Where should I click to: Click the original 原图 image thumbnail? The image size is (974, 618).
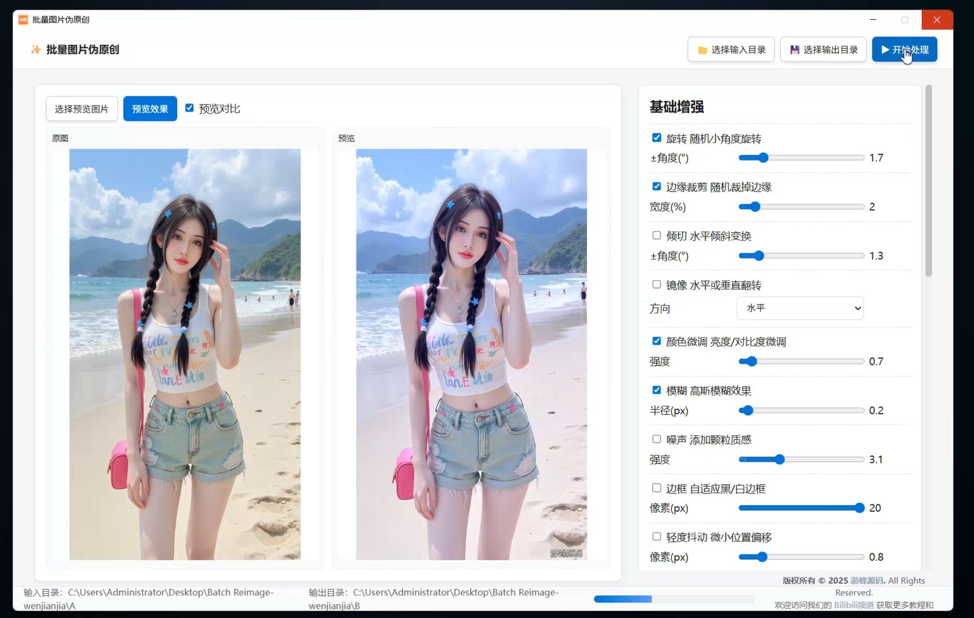[185, 354]
